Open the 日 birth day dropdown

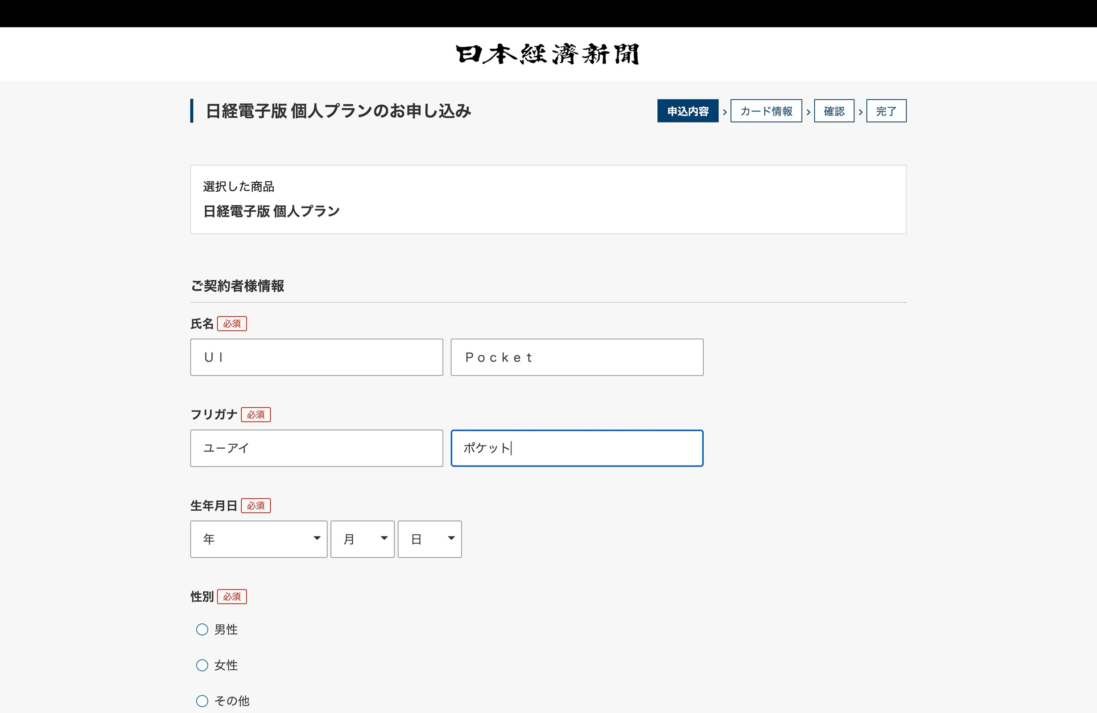(x=429, y=539)
